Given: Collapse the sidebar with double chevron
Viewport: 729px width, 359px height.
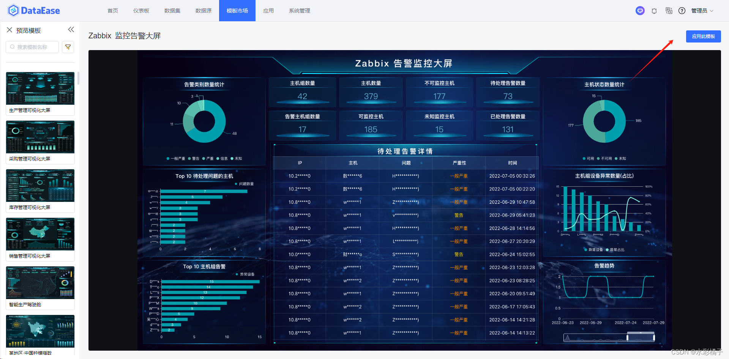Looking at the screenshot, I should click(71, 30).
